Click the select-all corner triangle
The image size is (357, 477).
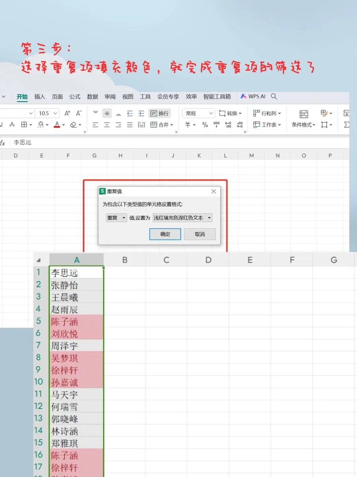(x=39, y=260)
